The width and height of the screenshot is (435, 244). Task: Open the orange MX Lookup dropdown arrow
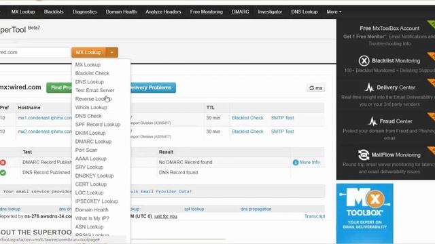coord(111,52)
